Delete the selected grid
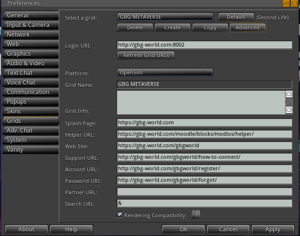This screenshot has width=300, height=236. pyautogui.click(x=135, y=27)
